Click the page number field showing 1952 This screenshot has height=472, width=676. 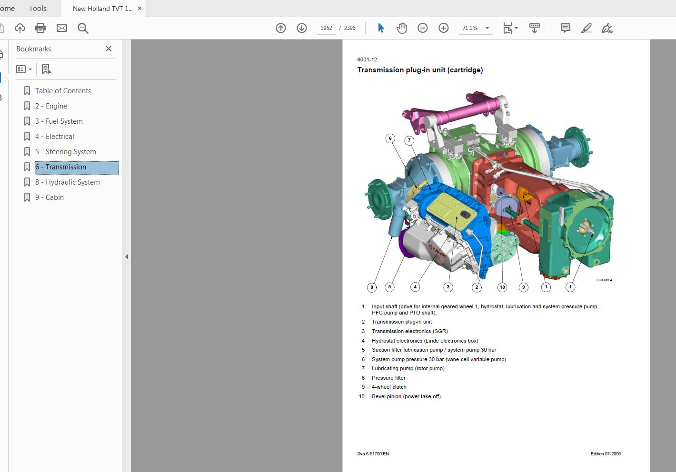[x=326, y=28]
